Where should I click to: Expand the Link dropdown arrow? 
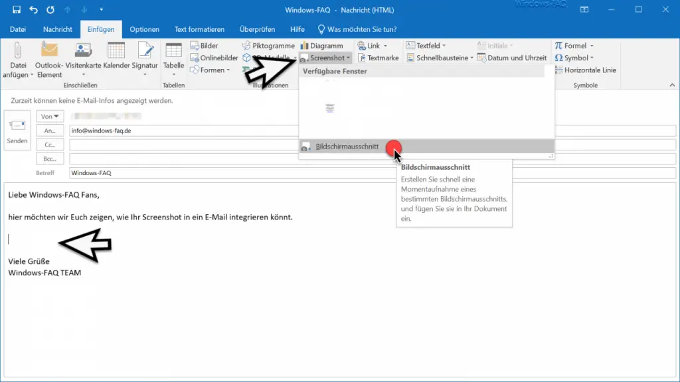pyautogui.click(x=385, y=45)
